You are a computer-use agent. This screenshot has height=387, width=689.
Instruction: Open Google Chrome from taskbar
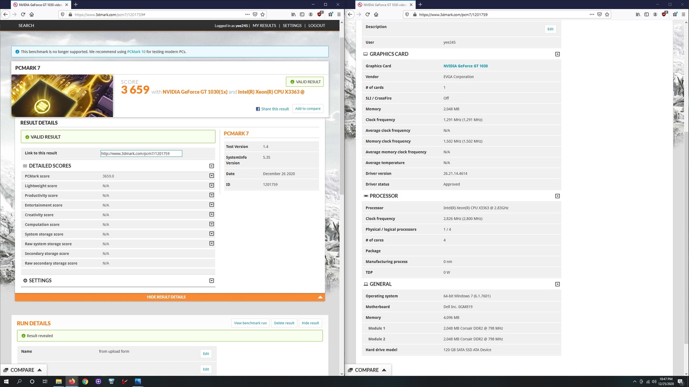85,381
